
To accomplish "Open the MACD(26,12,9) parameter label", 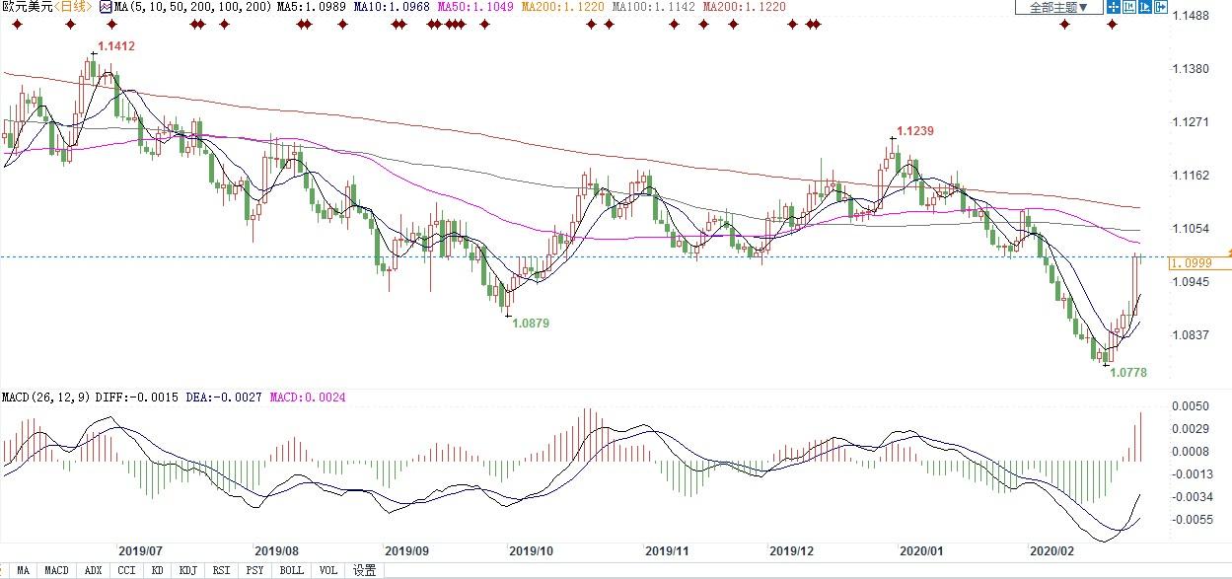I will (46, 398).
